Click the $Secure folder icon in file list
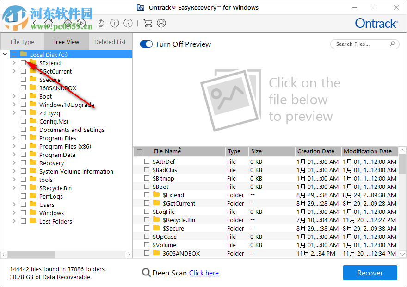This screenshot has height=287, width=407. click(x=156, y=228)
